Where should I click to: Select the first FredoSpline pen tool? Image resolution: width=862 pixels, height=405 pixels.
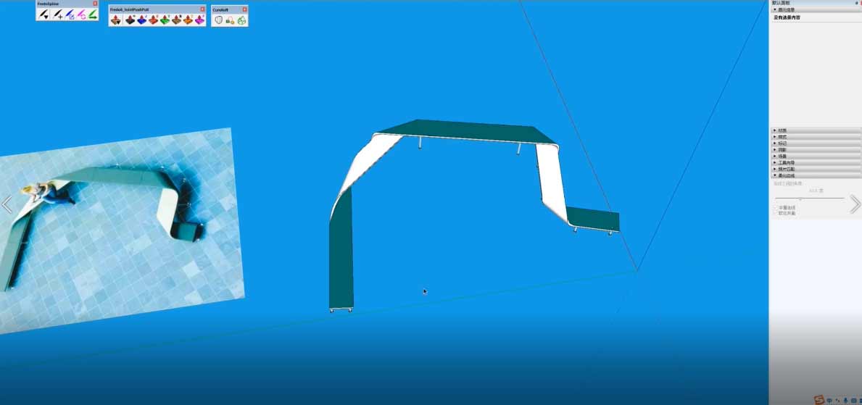pos(43,14)
